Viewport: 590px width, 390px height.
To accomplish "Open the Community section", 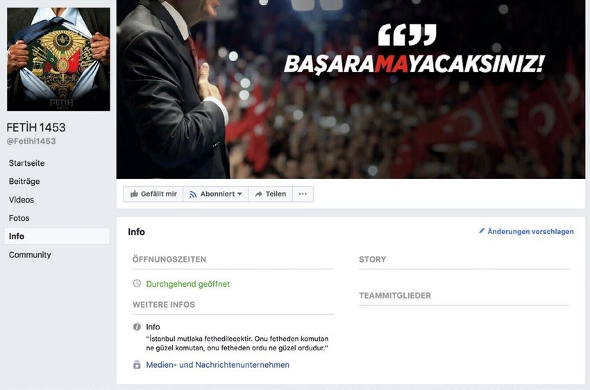I will pyautogui.click(x=30, y=255).
